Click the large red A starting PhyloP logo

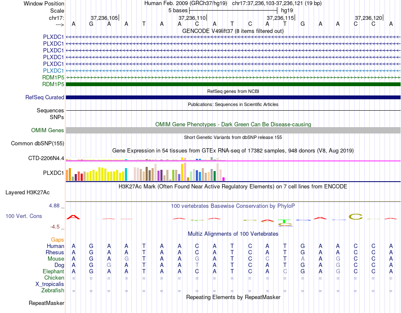point(73,217)
